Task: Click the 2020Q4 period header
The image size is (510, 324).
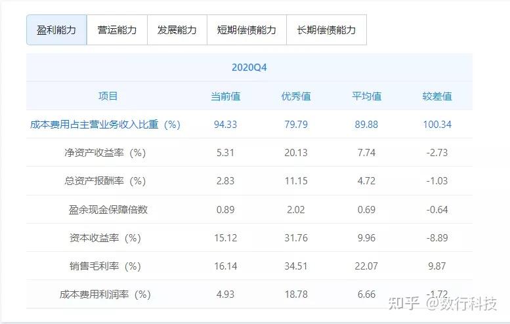Action: (x=249, y=68)
